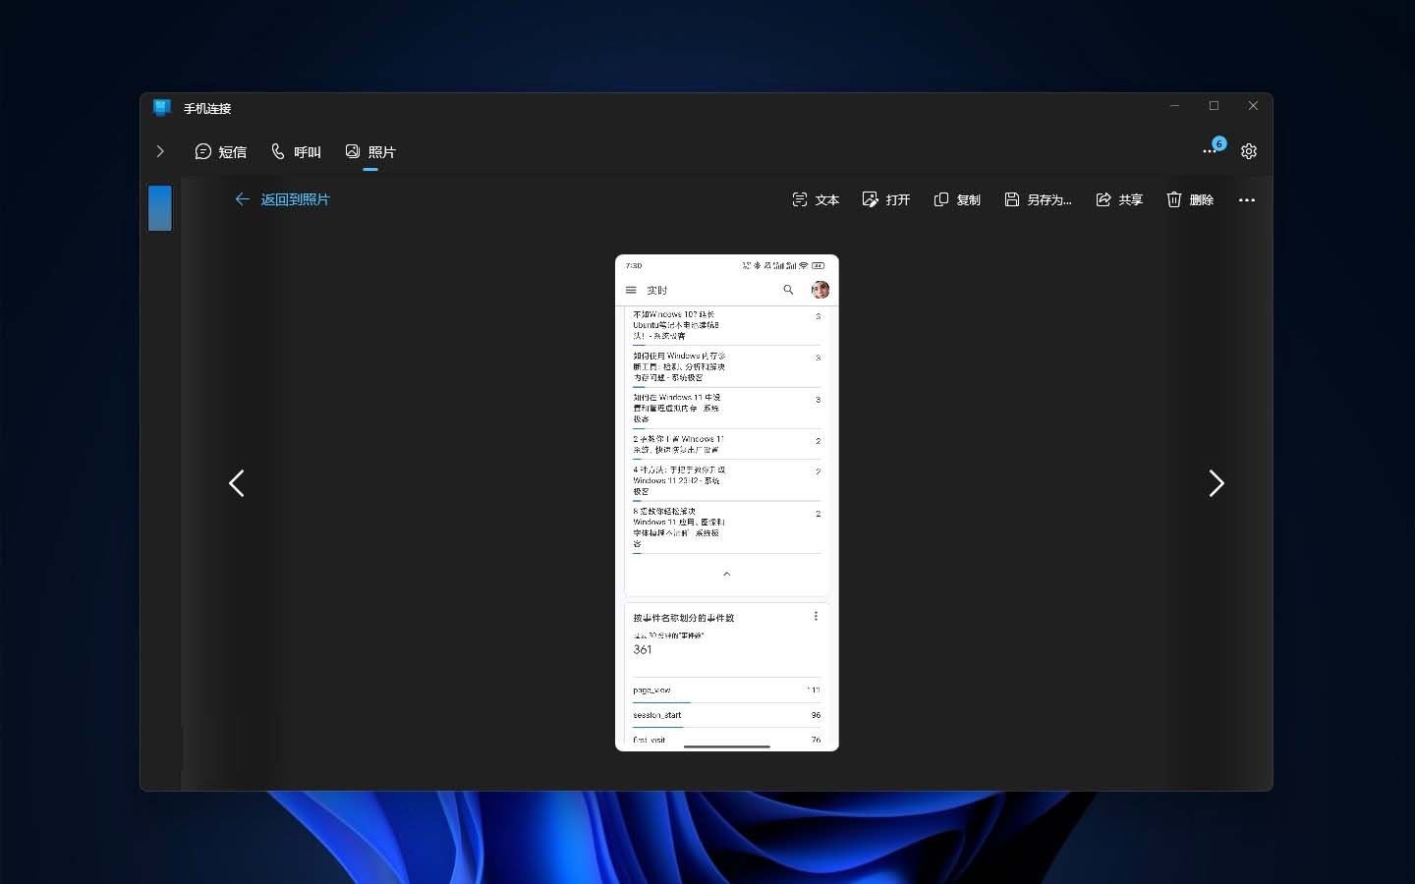Go to the previous photo arrow
The width and height of the screenshot is (1415, 884).
(237, 483)
